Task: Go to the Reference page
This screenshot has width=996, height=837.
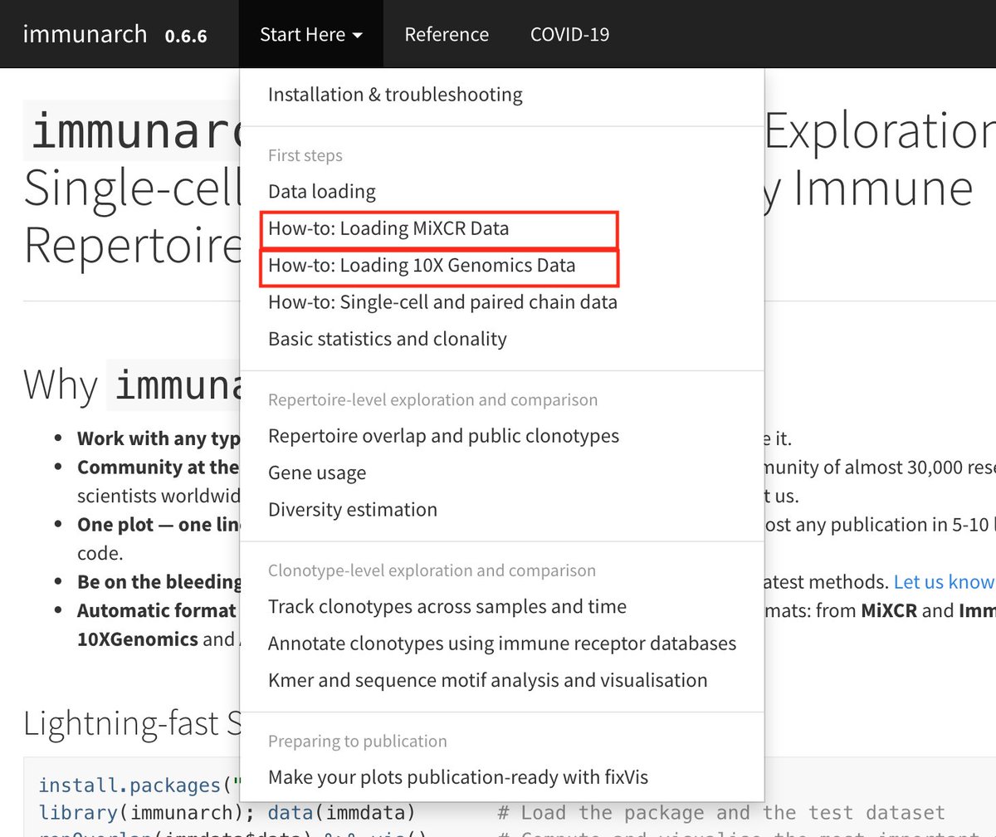Action: (447, 35)
